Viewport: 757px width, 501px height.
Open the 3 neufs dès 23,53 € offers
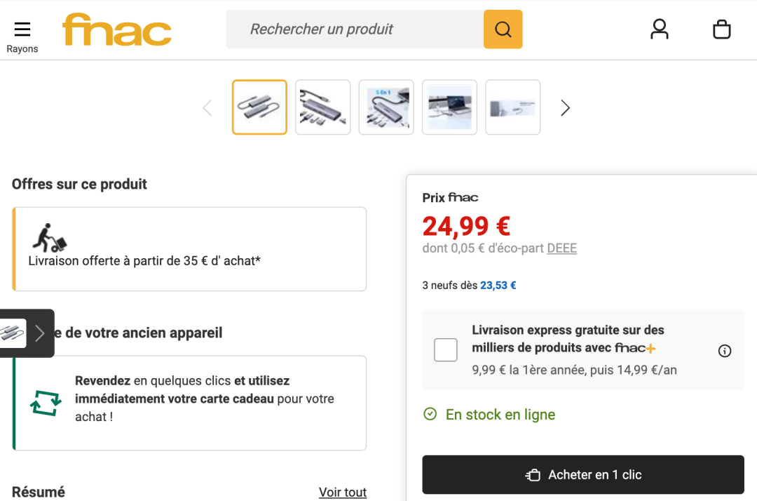point(470,286)
